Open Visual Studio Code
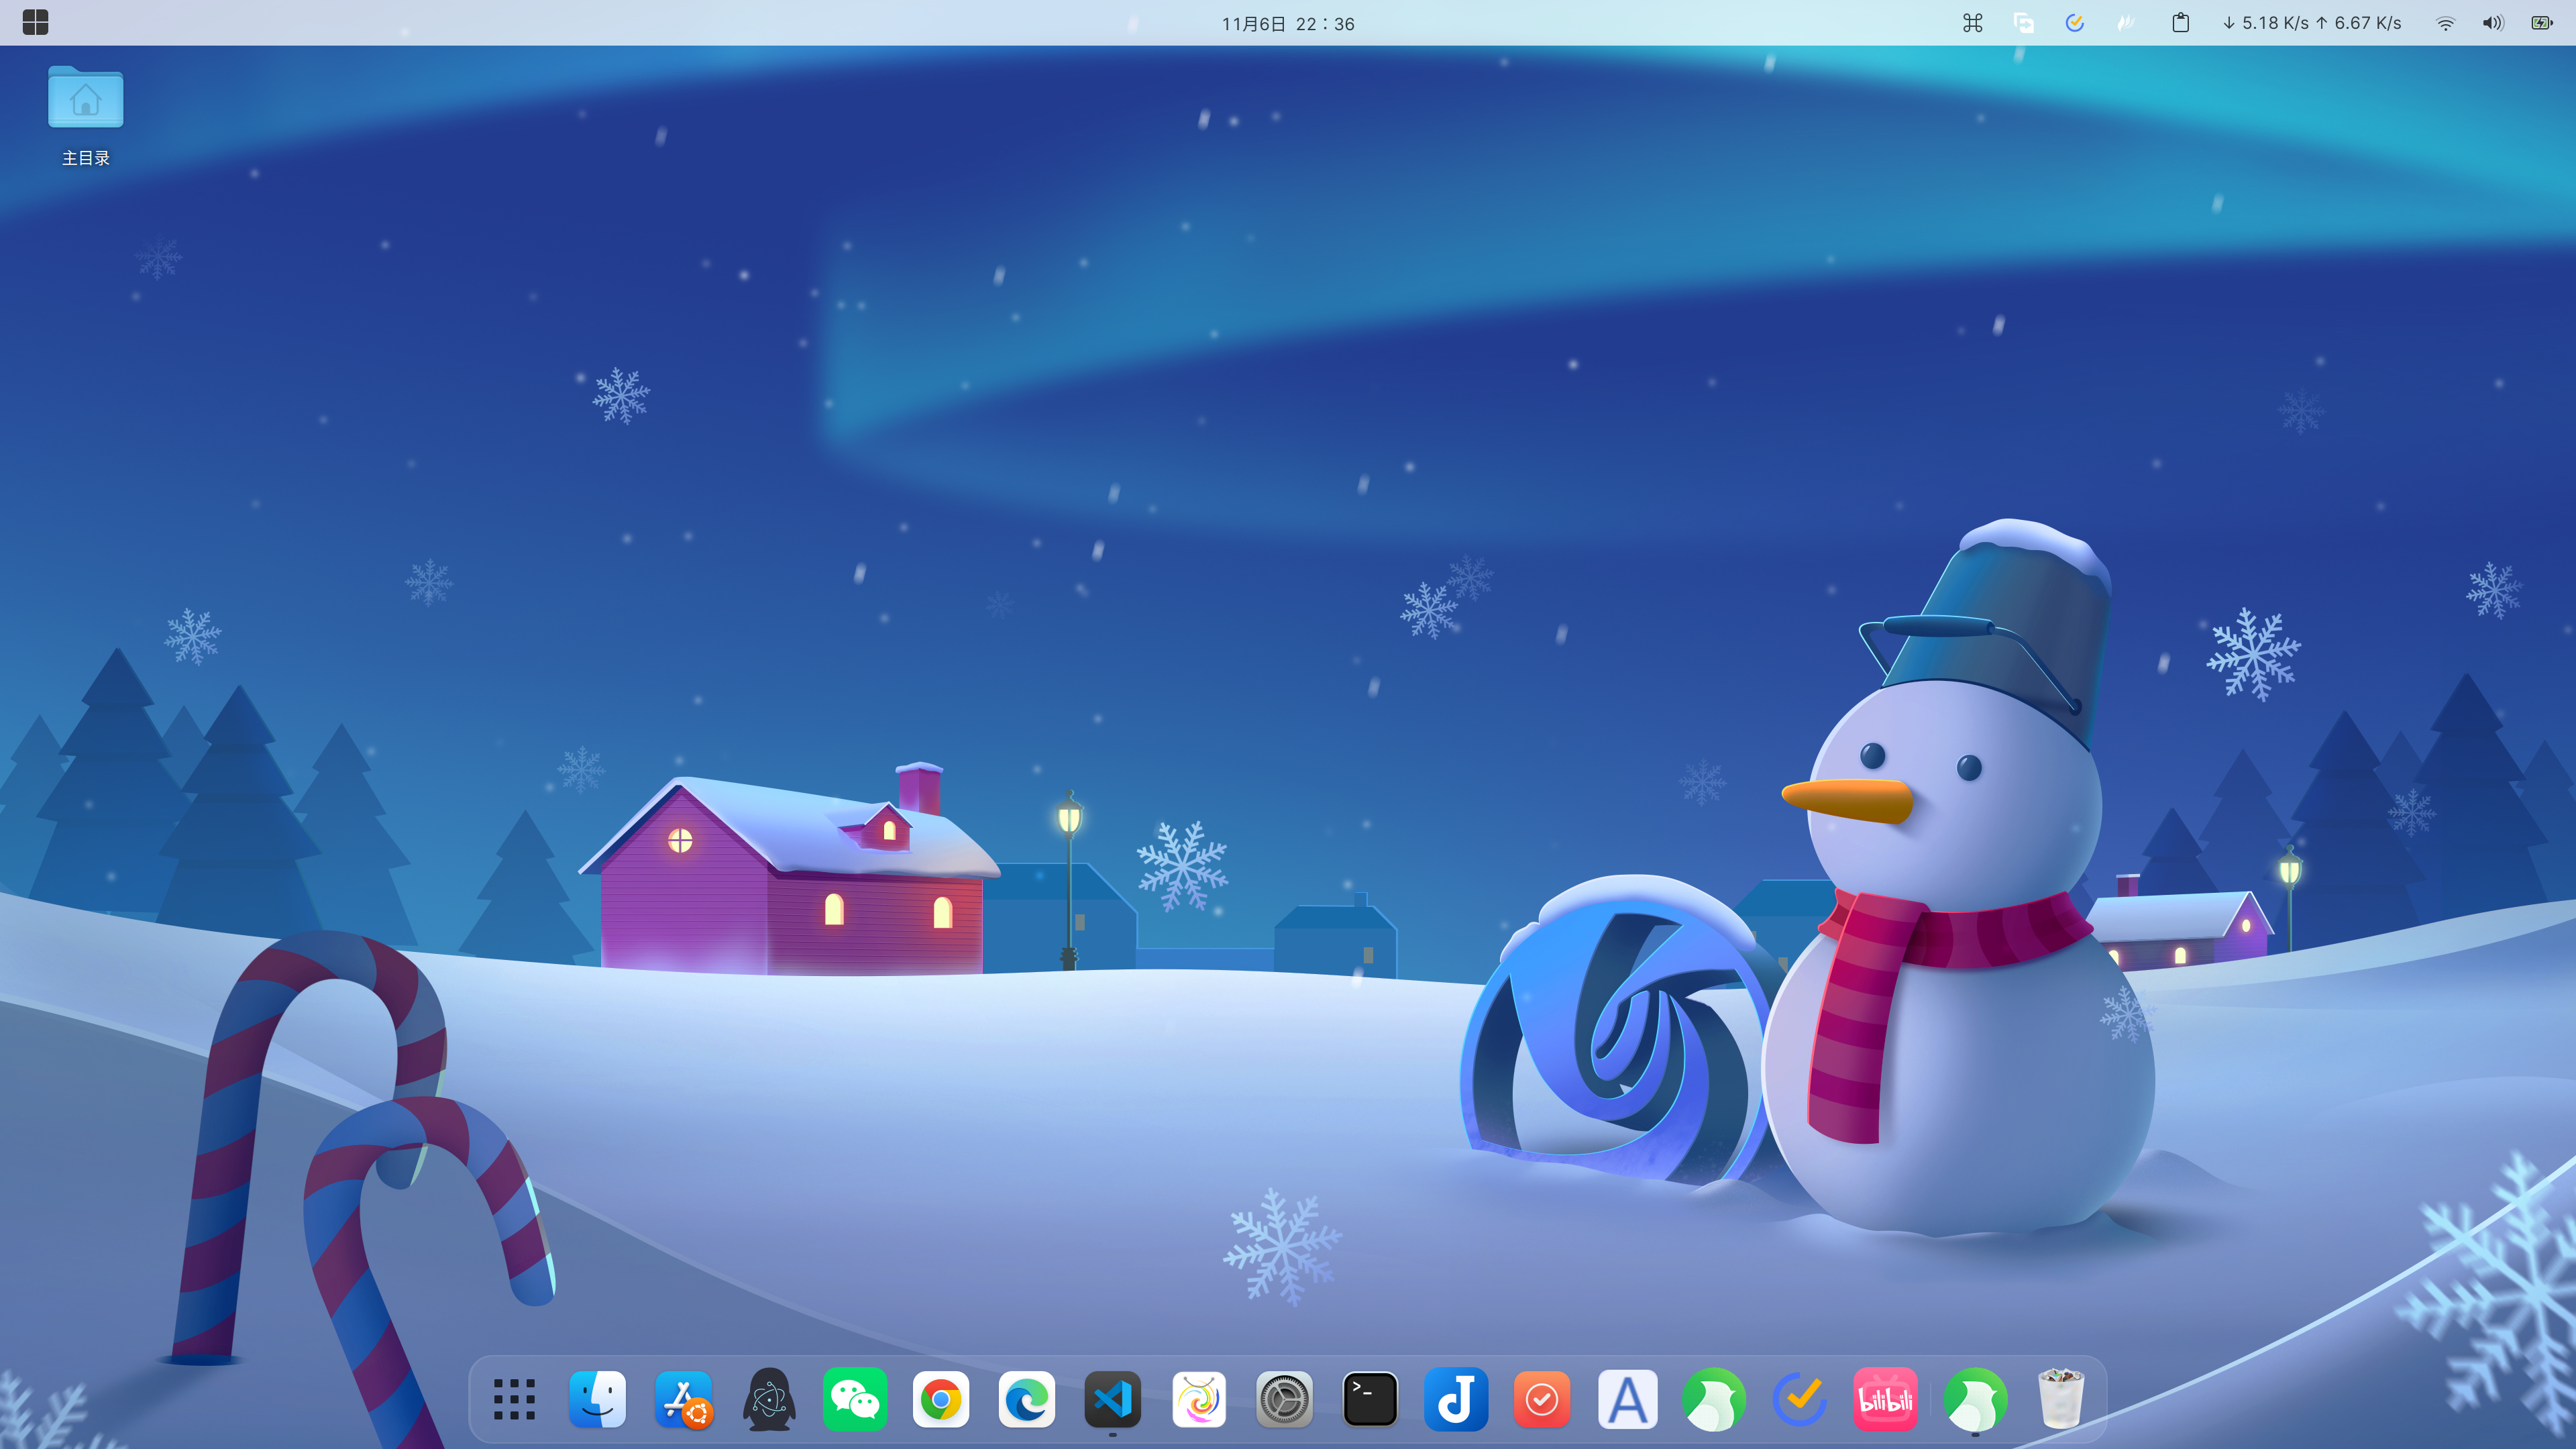 1113,1399
